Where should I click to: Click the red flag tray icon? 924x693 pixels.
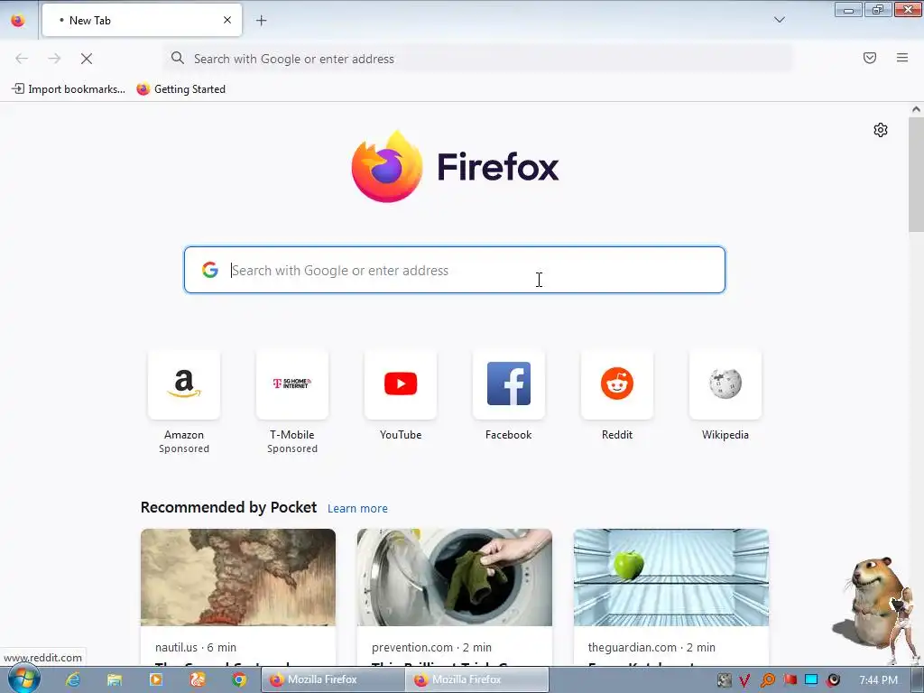pos(790,679)
